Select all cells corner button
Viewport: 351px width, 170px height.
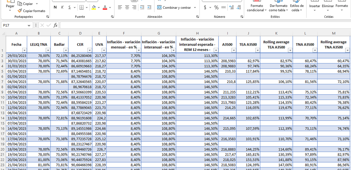[x=3, y=33]
